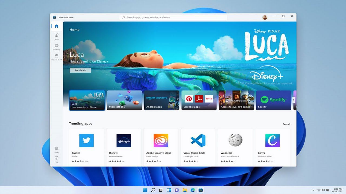
Task: Click the Wikipedia title text
Action: tap(226, 153)
